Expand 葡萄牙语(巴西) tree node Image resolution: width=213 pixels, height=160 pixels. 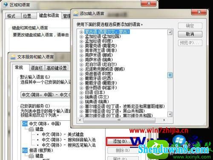pyautogui.click(x=81, y=79)
